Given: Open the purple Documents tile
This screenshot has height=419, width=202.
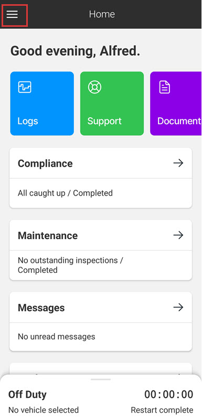Looking at the screenshot, I should (176, 104).
